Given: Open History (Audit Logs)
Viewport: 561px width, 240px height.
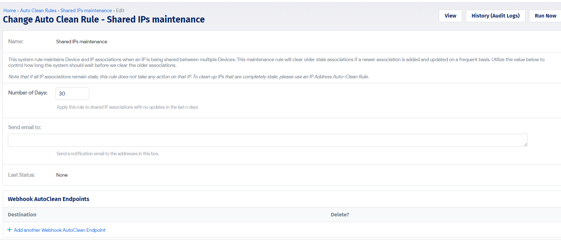Looking at the screenshot, I should click(x=495, y=16).
